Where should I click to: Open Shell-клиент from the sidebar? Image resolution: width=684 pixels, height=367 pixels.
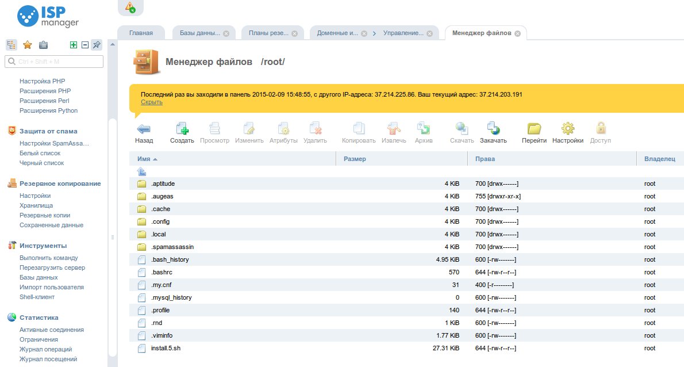coord(37,297)
